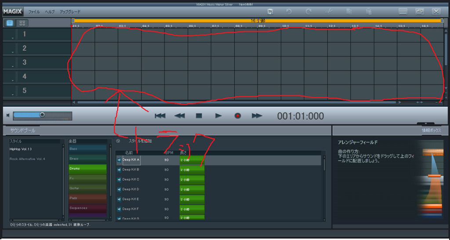The width and height of the screenshot is (450, 240).
Task: Choose the Guitar instrument category
Action: click(87, 188)
